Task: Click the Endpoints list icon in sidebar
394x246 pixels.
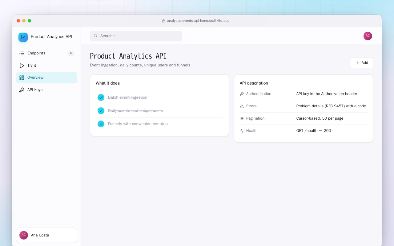Action: [x=22, y=53]
